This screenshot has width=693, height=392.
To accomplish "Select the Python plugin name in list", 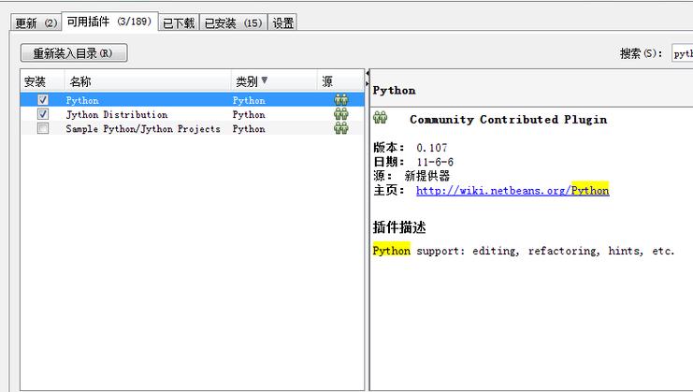I will click(82, 100).
